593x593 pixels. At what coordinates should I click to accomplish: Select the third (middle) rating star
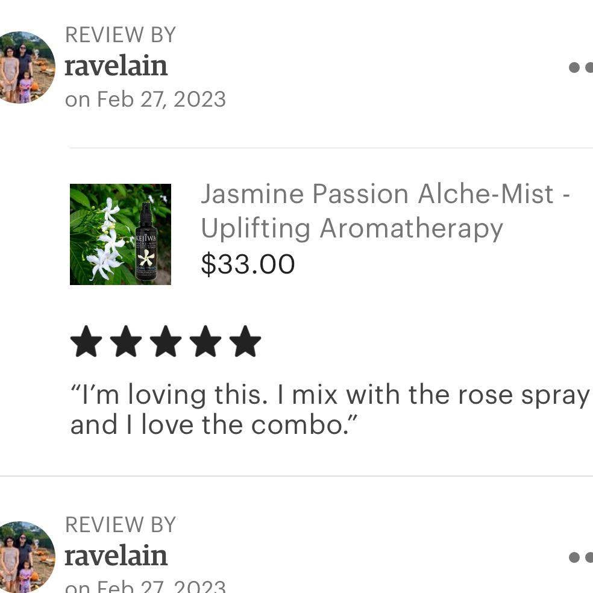point(166,342)
